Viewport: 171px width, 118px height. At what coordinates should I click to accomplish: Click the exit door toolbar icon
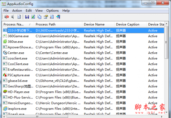[x=58, y=17]
